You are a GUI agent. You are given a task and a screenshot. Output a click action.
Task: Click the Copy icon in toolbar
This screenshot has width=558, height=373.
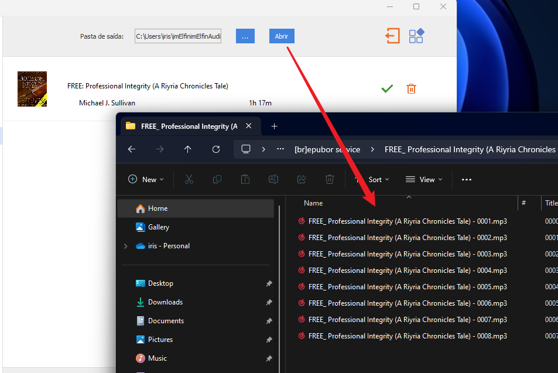(217, 179)
